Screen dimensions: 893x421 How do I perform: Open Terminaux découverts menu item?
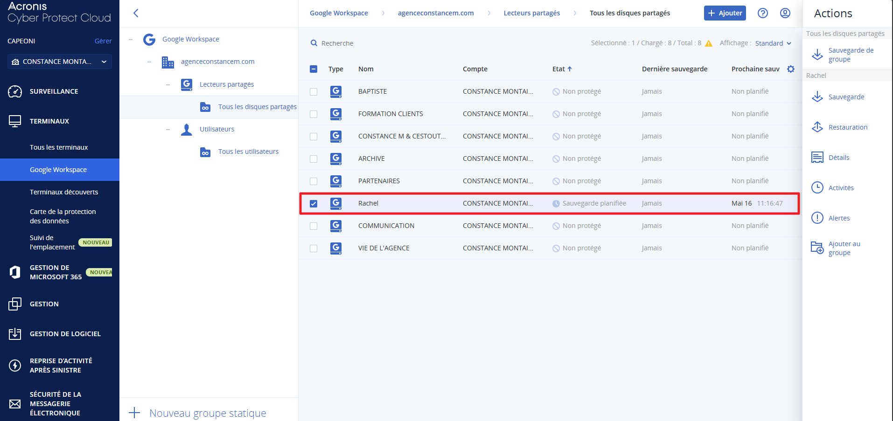click(64, 192)
